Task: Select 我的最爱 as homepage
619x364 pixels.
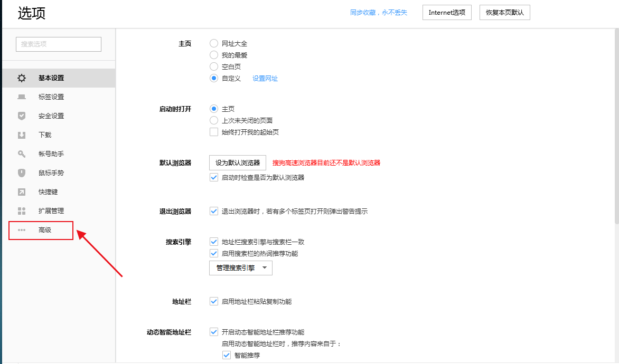Action: 213,55
